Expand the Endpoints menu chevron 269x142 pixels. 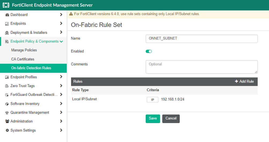pyautogui.click(x=61, y=23)
